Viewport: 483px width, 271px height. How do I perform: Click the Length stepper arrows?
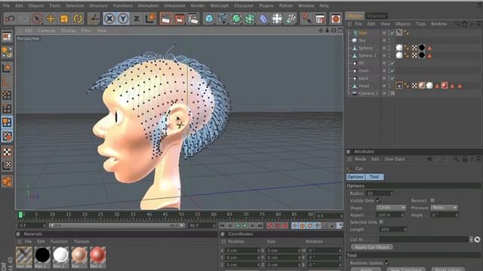click(405, 229)
